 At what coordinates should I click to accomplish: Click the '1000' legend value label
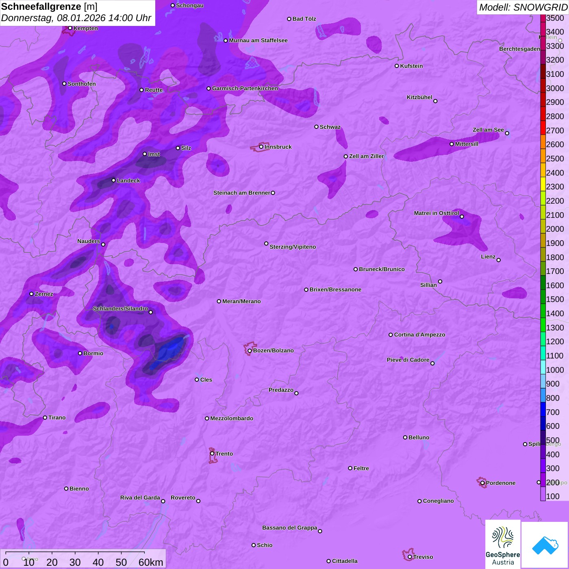[x=555, y=370]
